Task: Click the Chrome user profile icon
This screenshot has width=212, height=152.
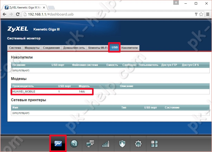Action: tap(176, 2)
